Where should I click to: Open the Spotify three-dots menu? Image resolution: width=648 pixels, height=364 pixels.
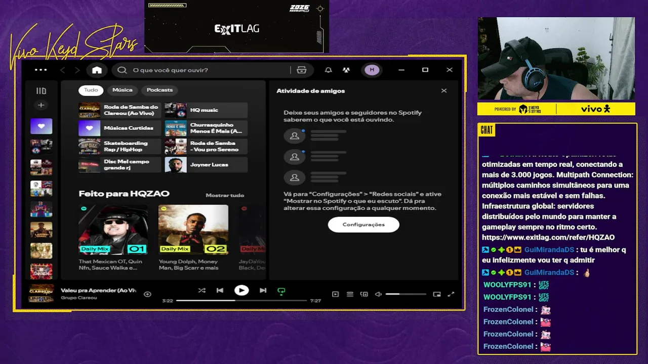pyautogui.click(x=40, y=70)
